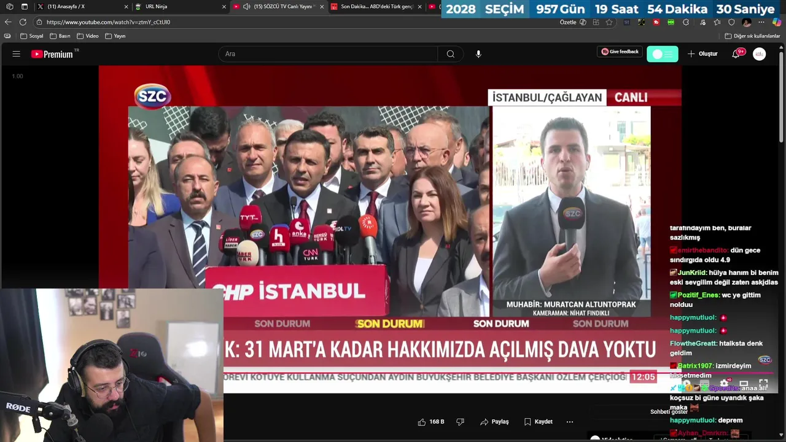Close the URL Ninja tab
Viewport: 786px width, 442px height.
click(224, 7)
